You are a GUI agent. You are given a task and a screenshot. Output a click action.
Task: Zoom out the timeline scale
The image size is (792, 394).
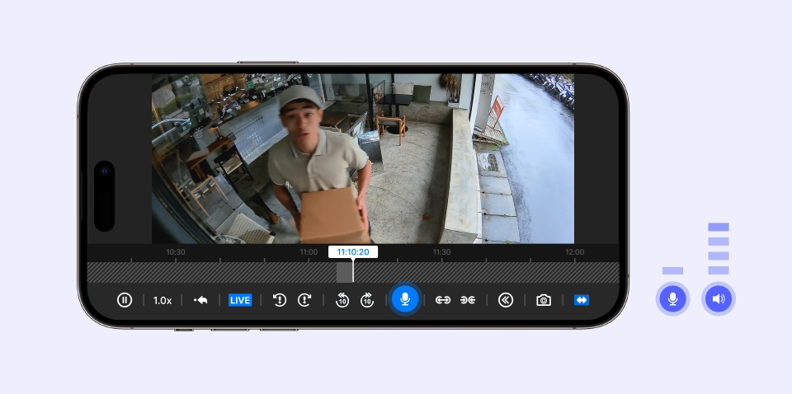(443, 300)
